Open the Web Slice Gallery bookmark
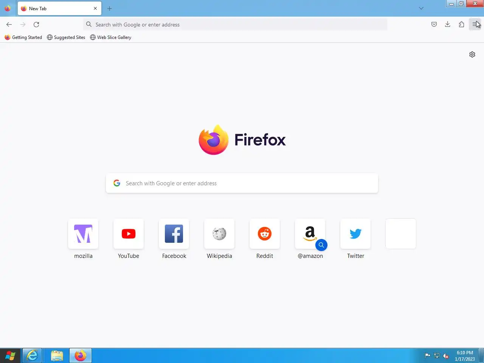Image resolution: width=484 pixels, height=363 pixels. click(x=111, y=37)
